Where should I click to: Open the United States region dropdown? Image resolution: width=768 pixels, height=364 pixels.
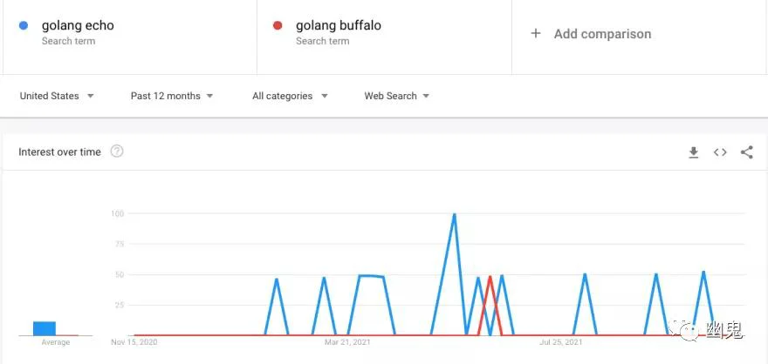57,96
